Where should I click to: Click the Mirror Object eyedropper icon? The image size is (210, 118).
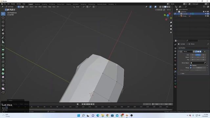point(205,63)
